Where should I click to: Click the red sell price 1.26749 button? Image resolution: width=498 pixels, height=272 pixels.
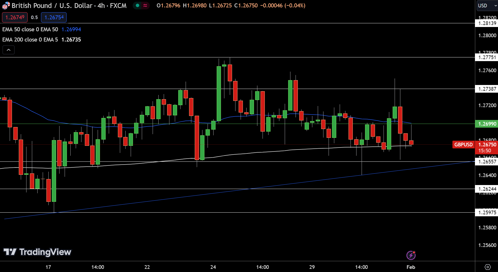(15, 17)
